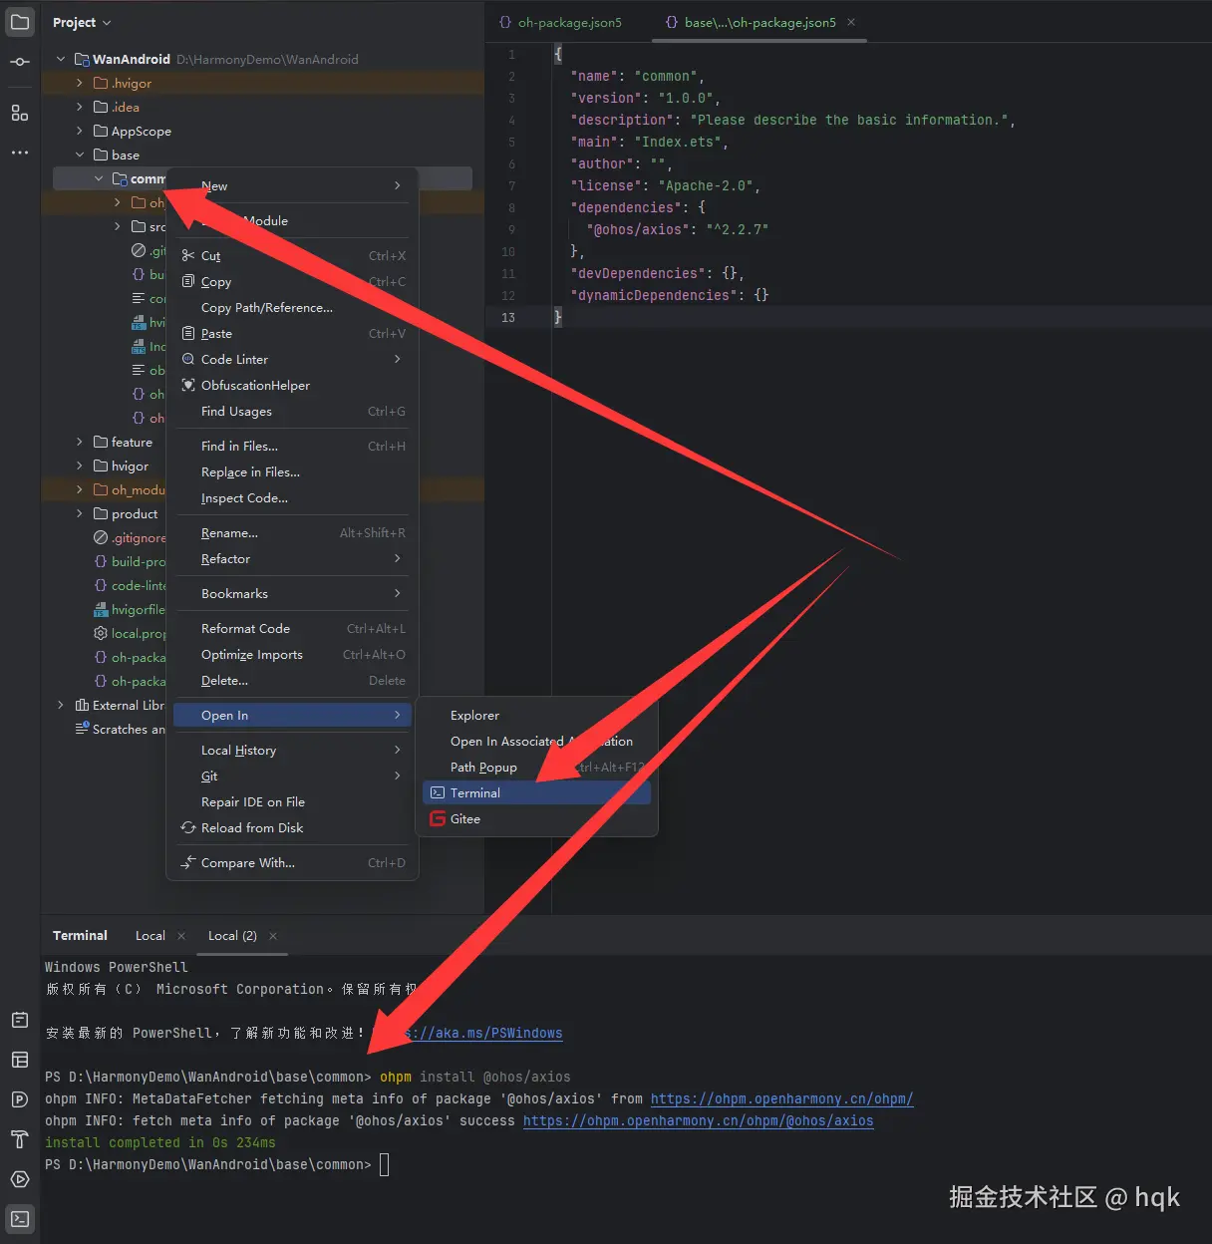Click the Compare With icon

188,863
